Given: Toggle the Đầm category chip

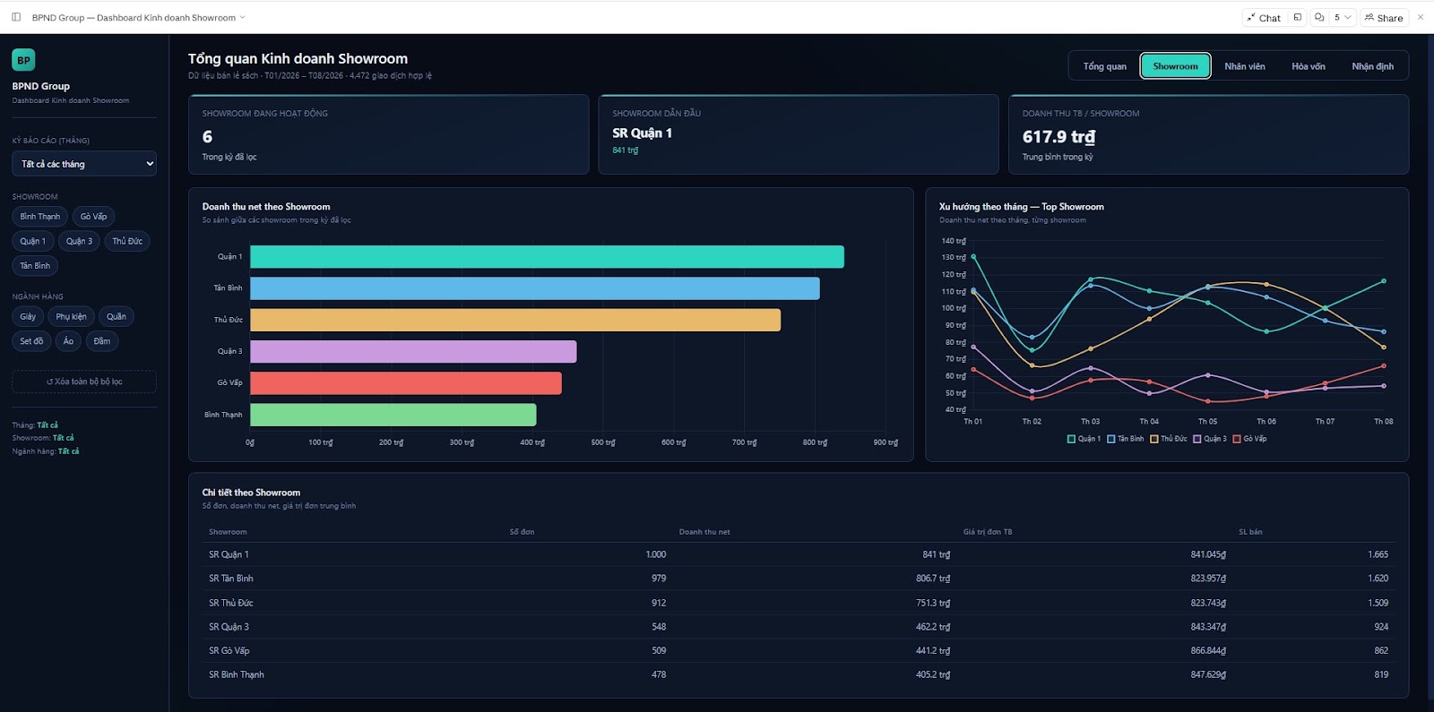Looking at the screenshot, I should point(102,341).
